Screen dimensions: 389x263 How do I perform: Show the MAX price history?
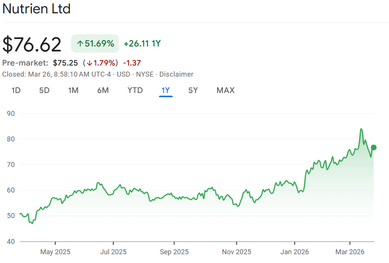pos(225,90)
